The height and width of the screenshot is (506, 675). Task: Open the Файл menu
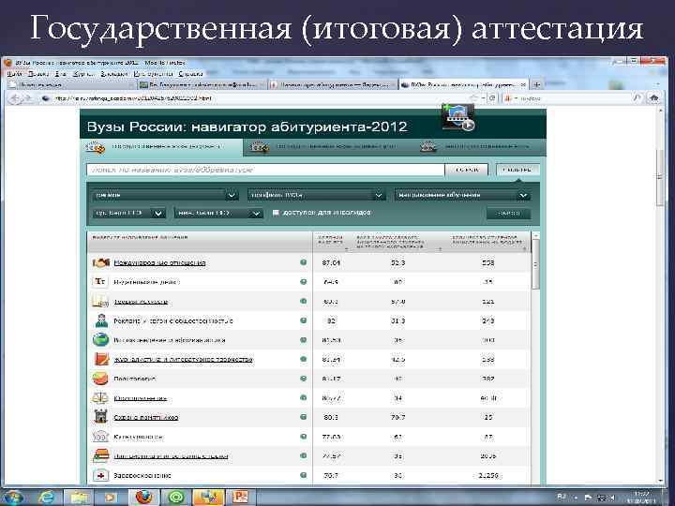click(x=14, y=74)
